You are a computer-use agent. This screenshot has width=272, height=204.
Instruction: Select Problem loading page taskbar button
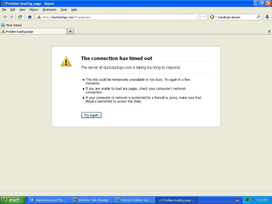tap(177, 200)
